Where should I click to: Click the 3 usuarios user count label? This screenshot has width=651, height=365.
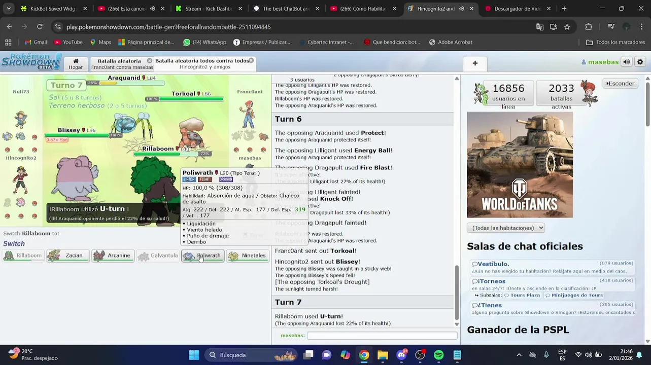[302, 80]
